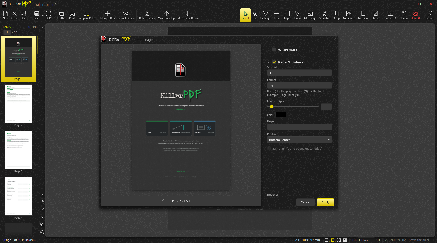Collapse the Page Numbers section arrow
Screen dimensions: 437x243
(268, 62)
